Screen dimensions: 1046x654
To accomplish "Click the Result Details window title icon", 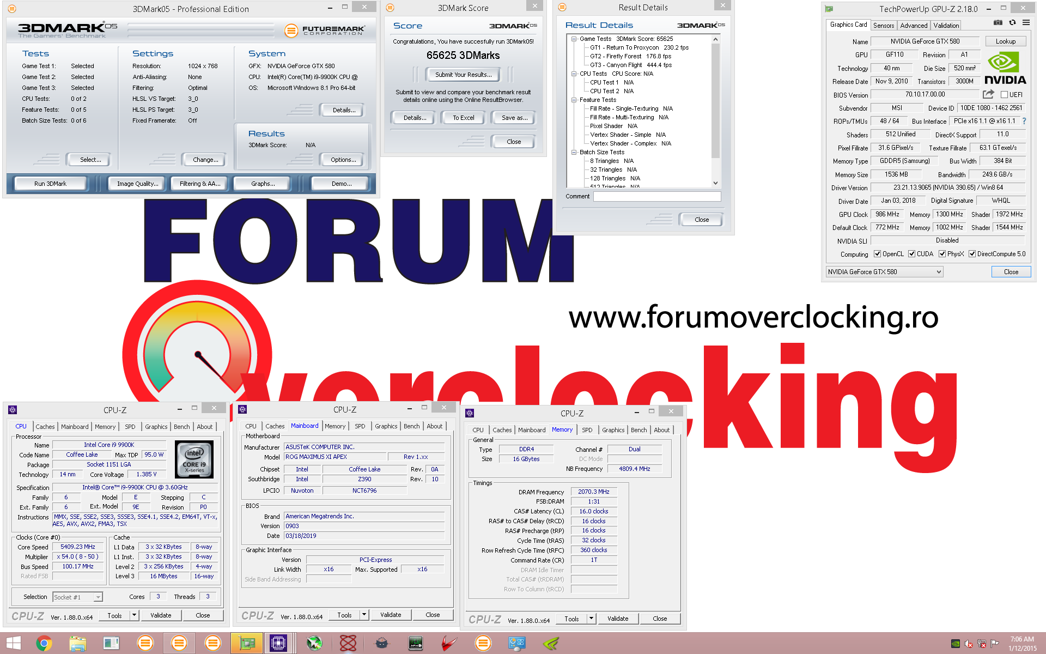I will [x=563, y=7].
